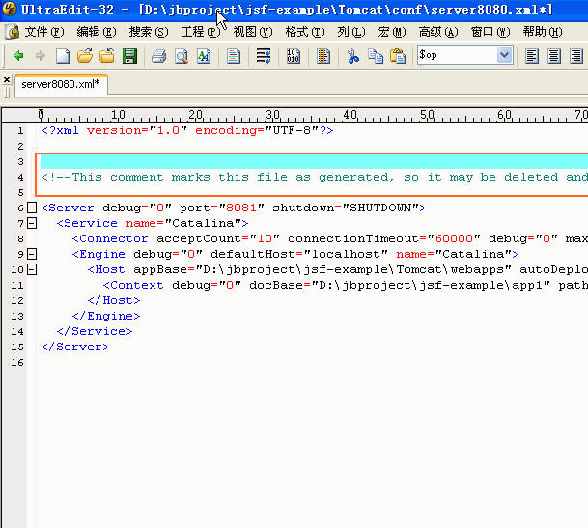The width and height of the screenshot is (588, 528).
Task: Click defaultHost="localhost" on the Engine line
Action: (299, 254)
